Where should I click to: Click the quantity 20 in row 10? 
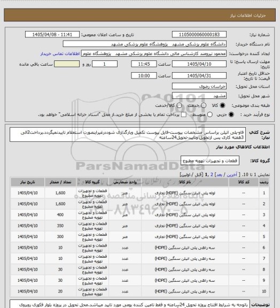60,291
